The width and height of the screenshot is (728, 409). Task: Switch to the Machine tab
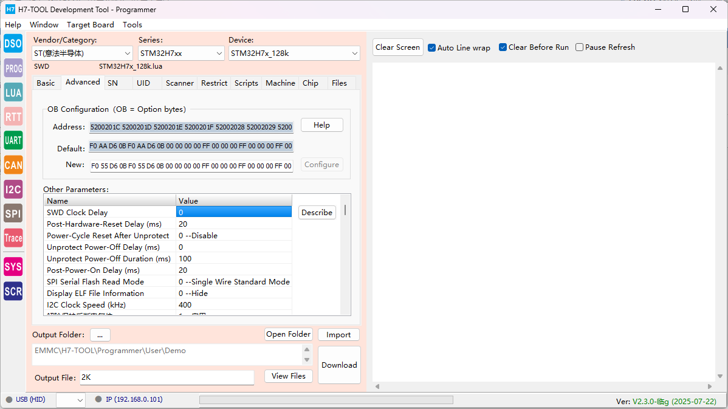(x=280, y=83)
